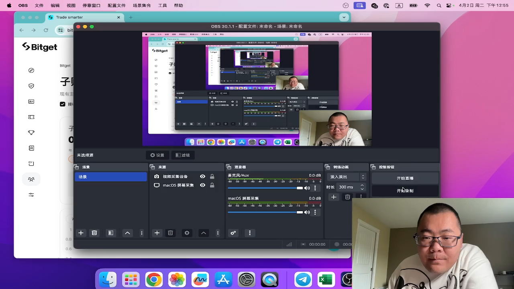Undock the 来源 panel via its header icon

point(152,167)
